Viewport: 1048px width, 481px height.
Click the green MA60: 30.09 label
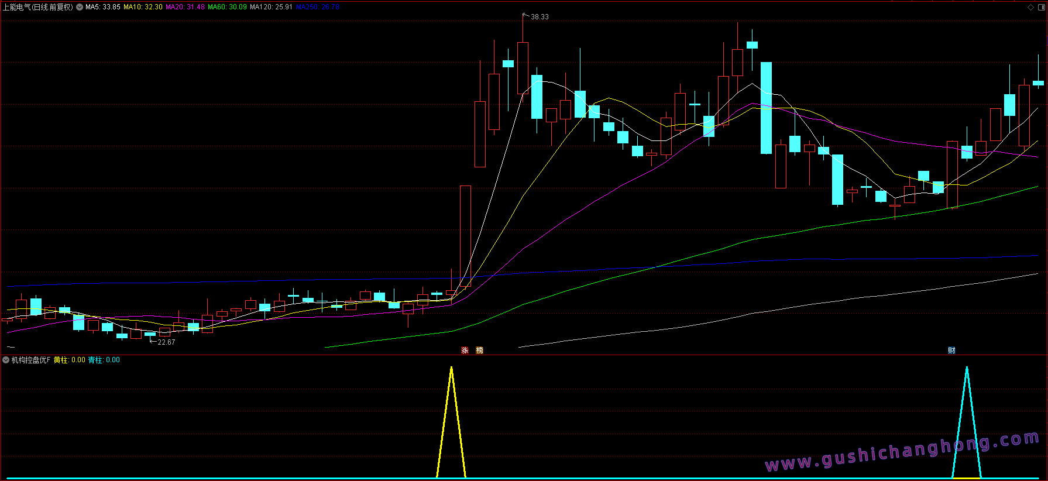tap(227, 7)
